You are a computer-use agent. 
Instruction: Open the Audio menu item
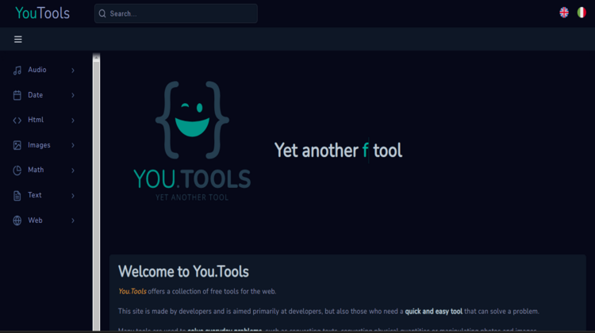pos(44,70)
